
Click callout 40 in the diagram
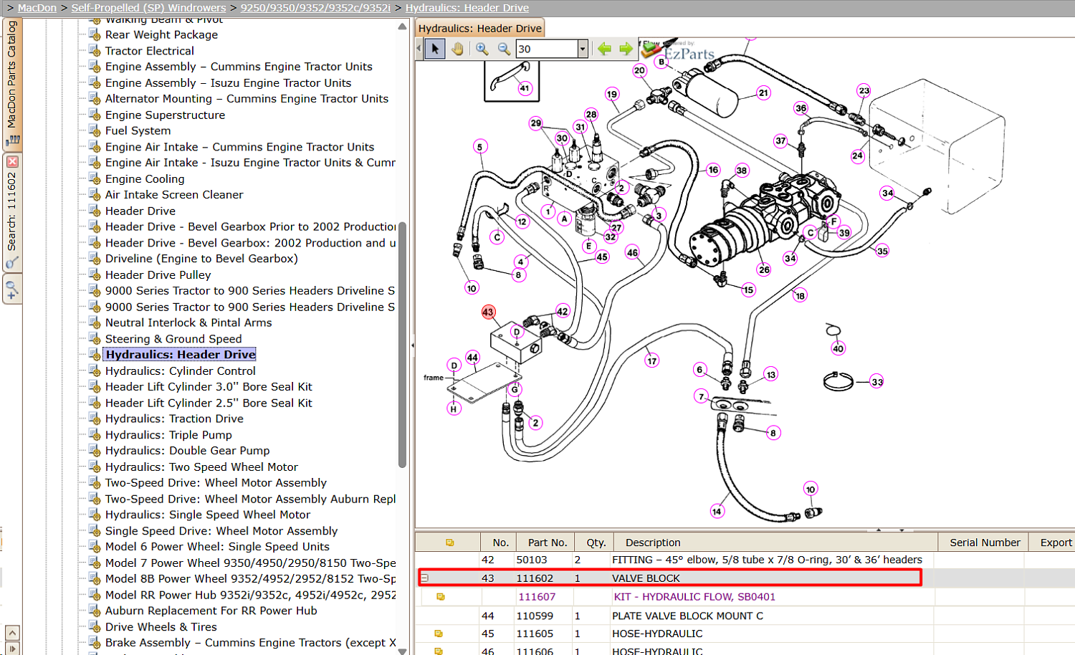coord(838,348)
